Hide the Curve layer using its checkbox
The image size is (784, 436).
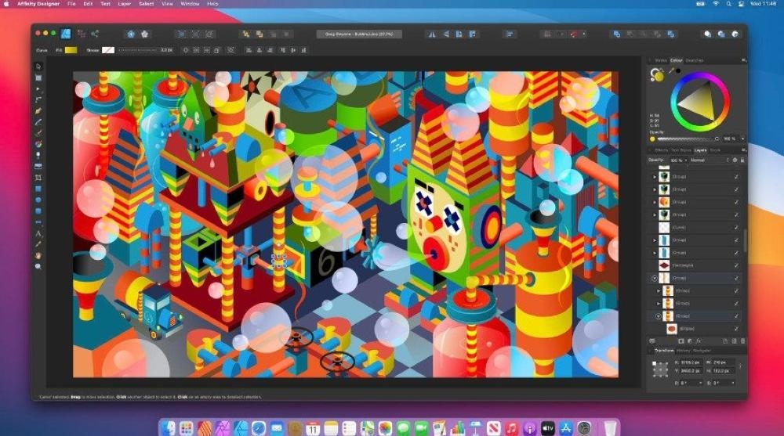click(x=736, y=227)
